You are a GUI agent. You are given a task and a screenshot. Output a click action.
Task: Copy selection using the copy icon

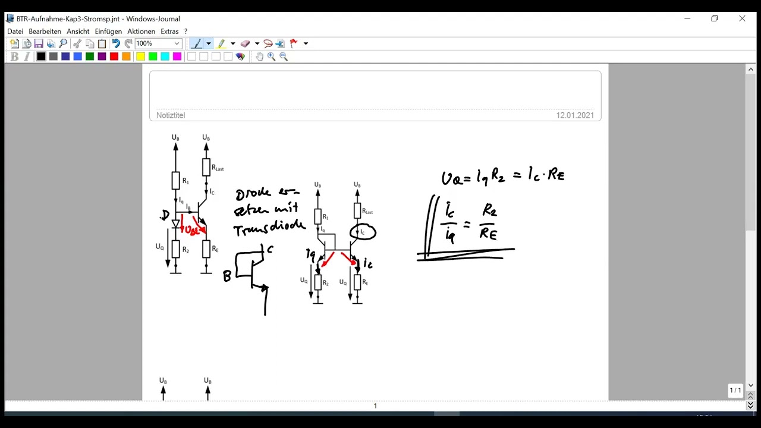90,43
